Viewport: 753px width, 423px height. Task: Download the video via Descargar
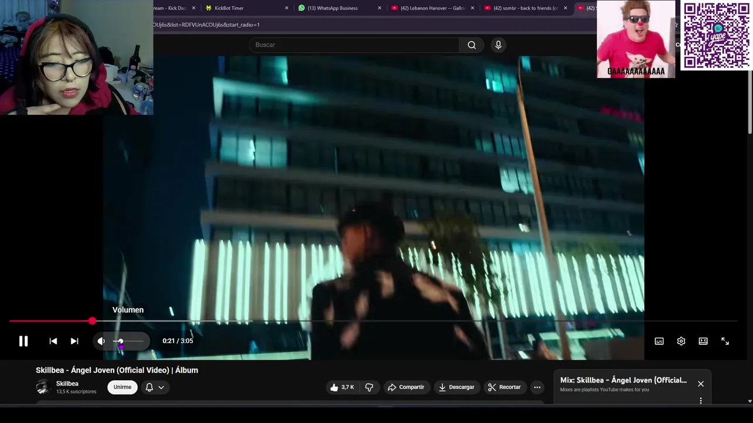457,387
